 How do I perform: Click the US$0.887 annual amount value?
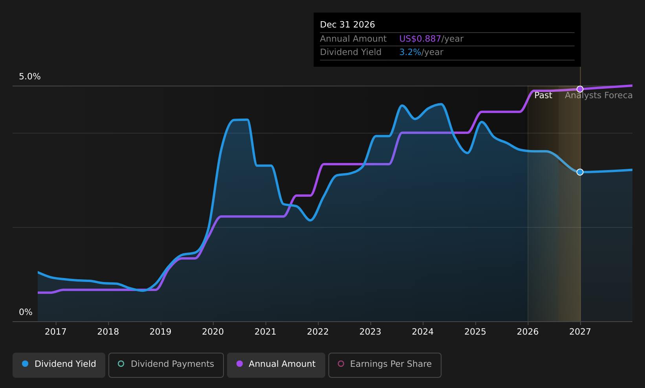click(x=420, y=39)
